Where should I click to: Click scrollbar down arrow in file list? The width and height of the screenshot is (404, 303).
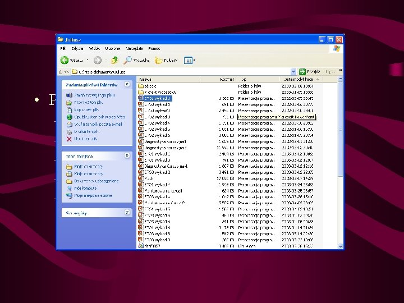[x=341, y=246]
